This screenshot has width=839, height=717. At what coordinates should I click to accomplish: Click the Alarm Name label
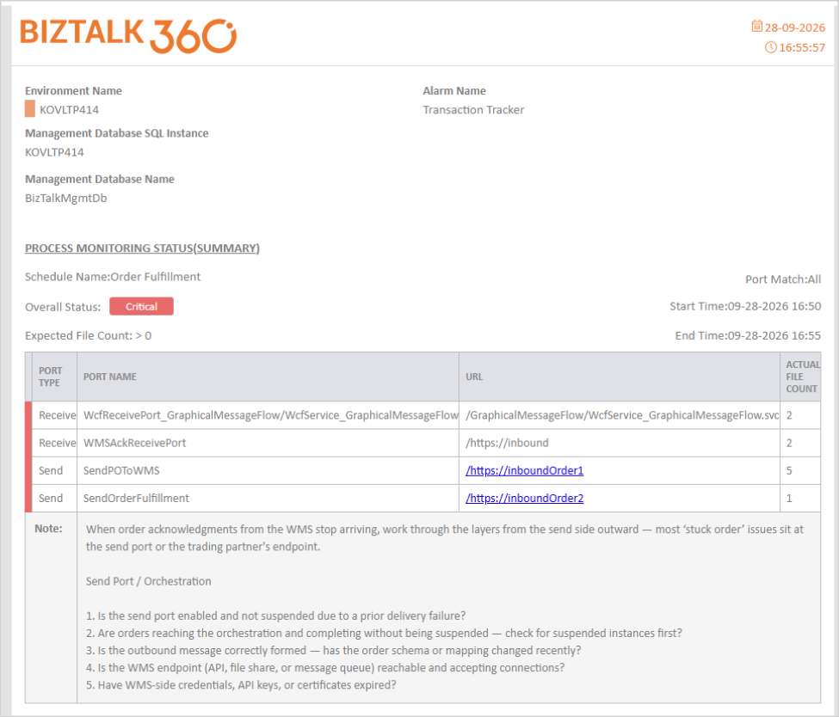tap(454, 91)
